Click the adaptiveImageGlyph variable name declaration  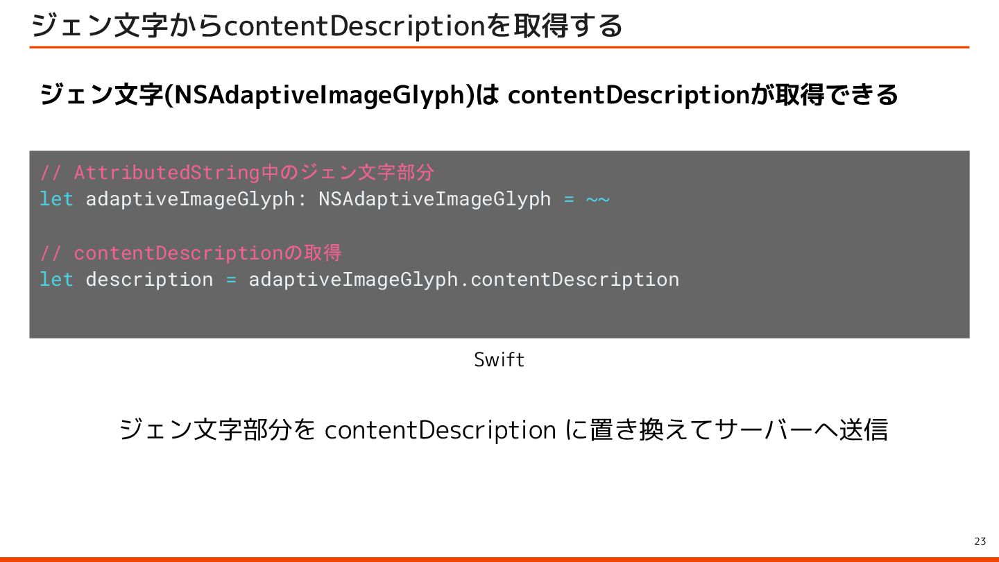[190, 199]
